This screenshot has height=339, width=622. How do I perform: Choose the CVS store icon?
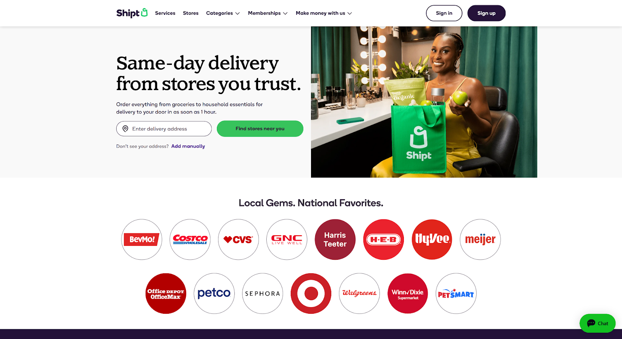[238, 240]
